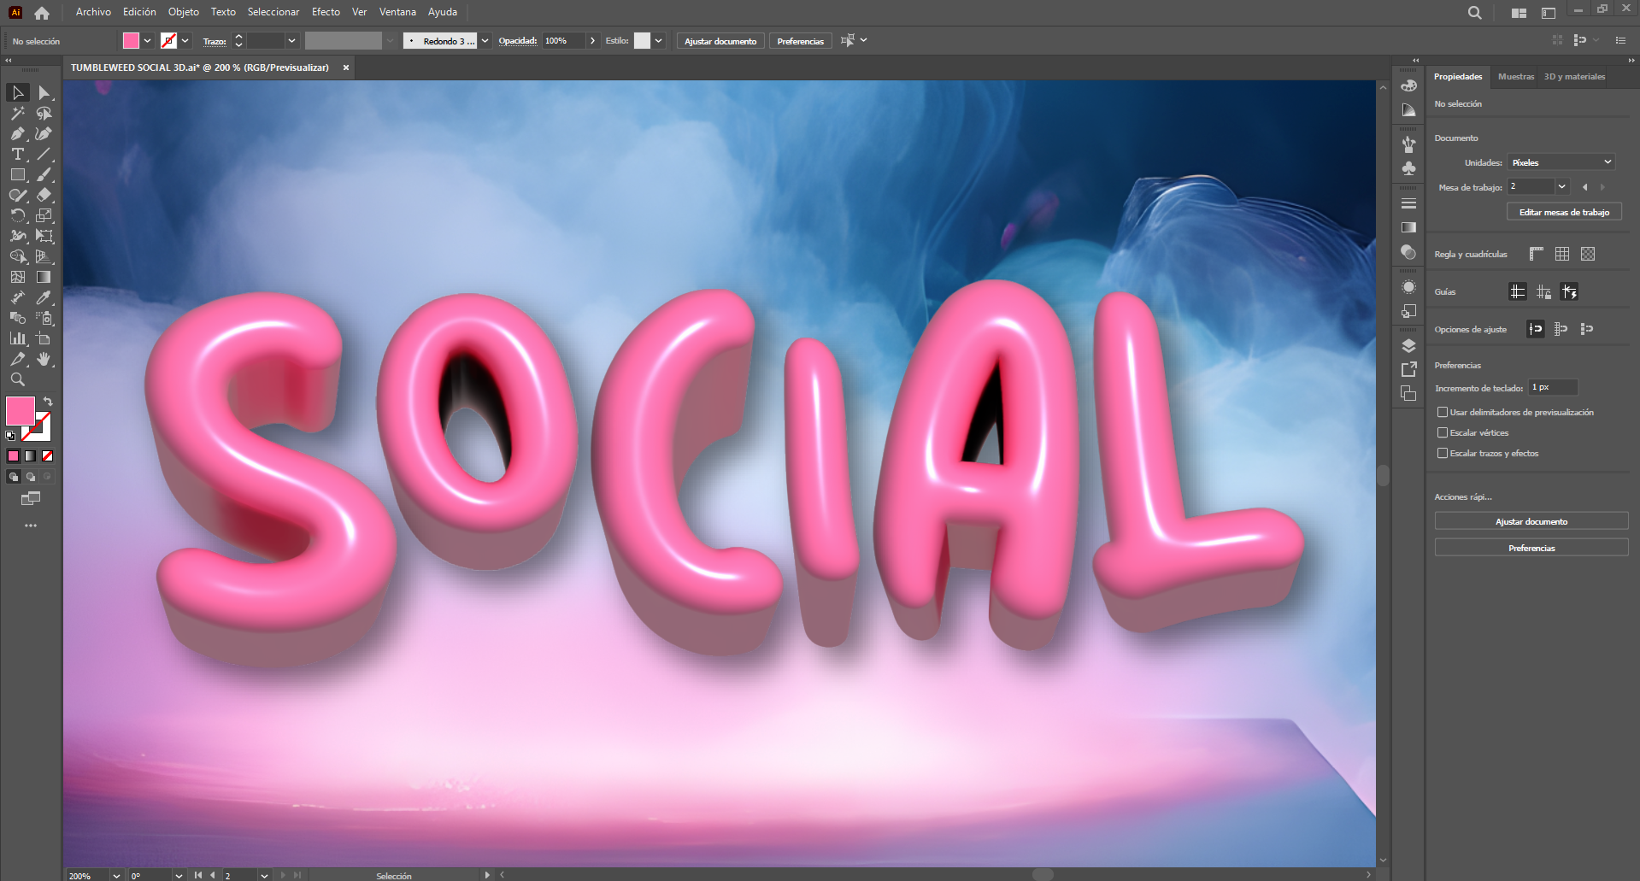Screen dimensions: 1640x881
Task: Expand the Mesa de trabajo dropdown
Action: (1562, 186)
